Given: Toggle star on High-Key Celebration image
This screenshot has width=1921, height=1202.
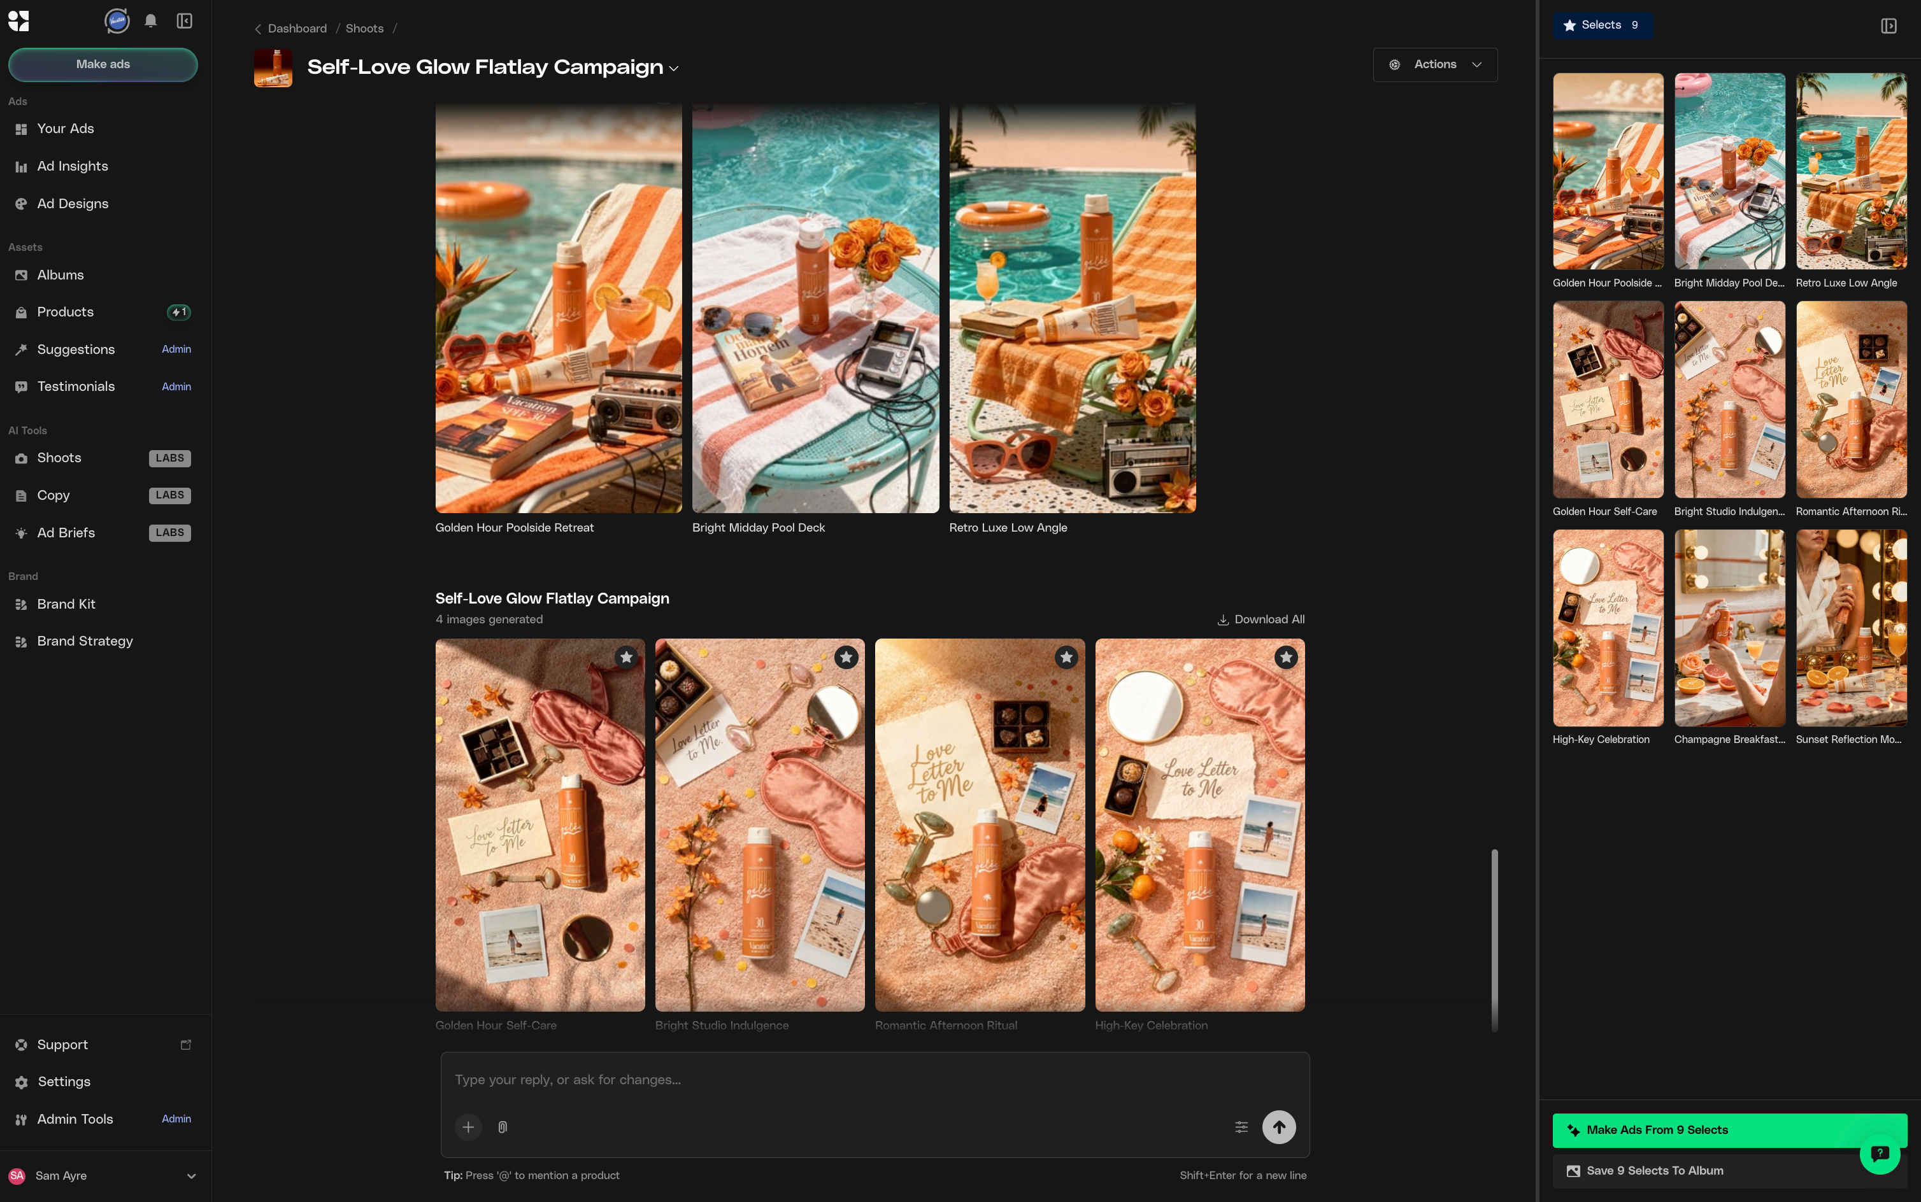Looking at the screenshot, I should point(1286,658).
